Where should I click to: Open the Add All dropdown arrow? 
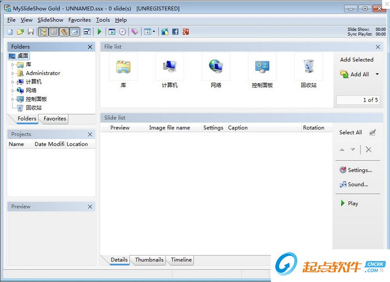point(377,74)
